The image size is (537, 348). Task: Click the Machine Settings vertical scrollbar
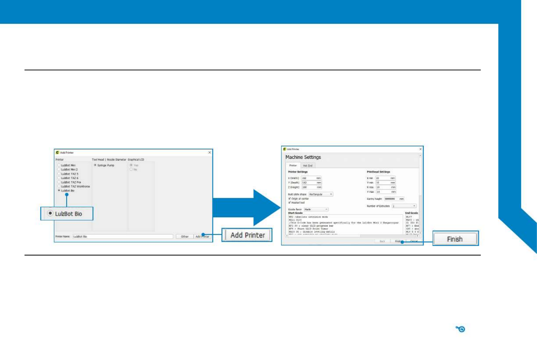click(420, 194)
